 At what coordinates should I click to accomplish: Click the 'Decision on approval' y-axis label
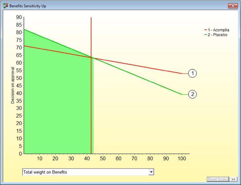point(13,85)
